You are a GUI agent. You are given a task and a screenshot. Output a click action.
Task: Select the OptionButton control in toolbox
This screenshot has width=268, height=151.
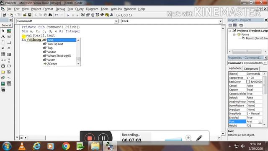(x=9, y=48)
